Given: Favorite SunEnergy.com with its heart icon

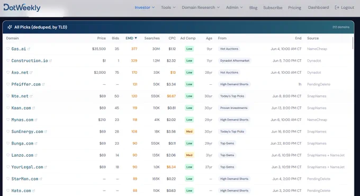Looking at the screenshot, I should [x=8, y=131].
